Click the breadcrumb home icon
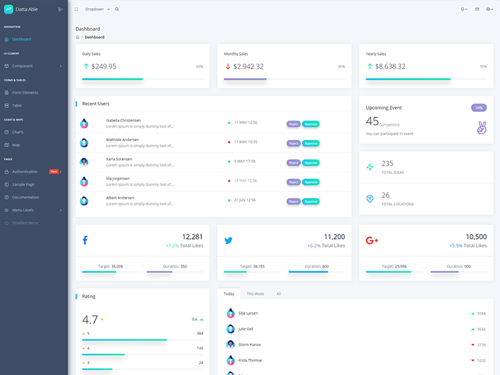 [77, 37]
